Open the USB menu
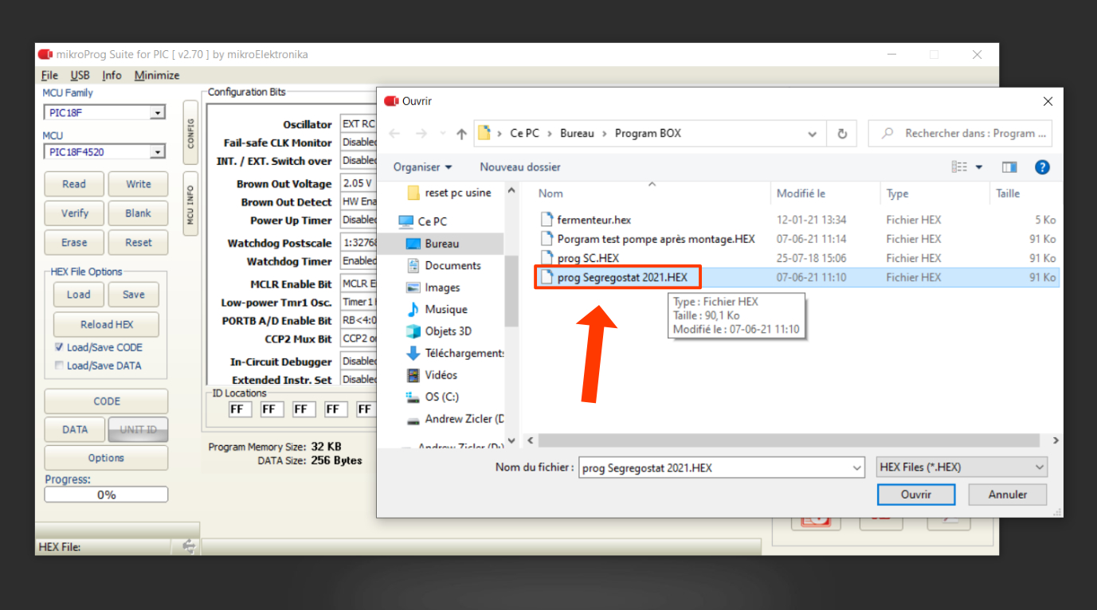This screenshot has height=610, width=1097. point(80,75)
